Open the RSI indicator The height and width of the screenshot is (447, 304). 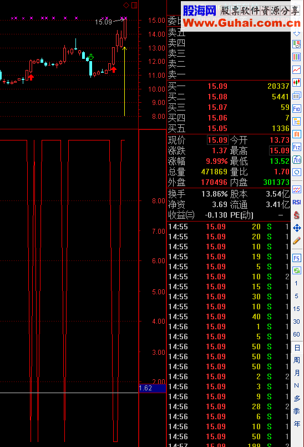[x=297, y=202]
